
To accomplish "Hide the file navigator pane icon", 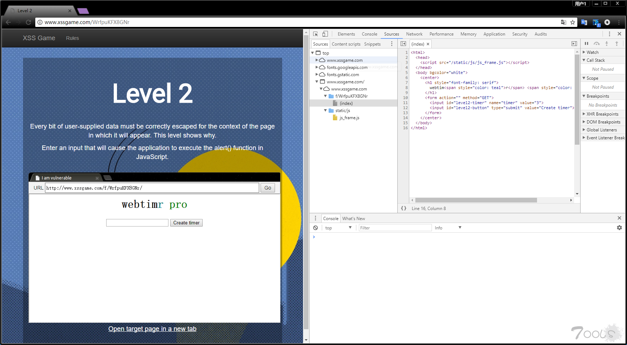I will 403,44.
